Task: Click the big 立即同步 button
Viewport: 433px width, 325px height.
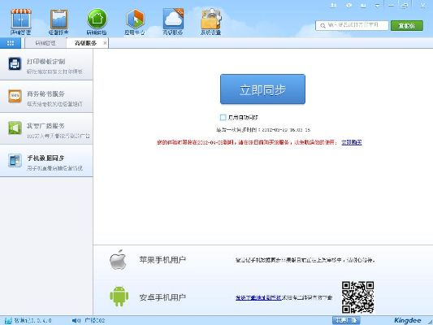Action: pos(262,89)
